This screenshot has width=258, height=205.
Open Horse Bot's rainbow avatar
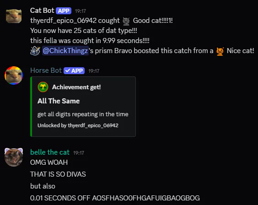(x=14, y=76)
